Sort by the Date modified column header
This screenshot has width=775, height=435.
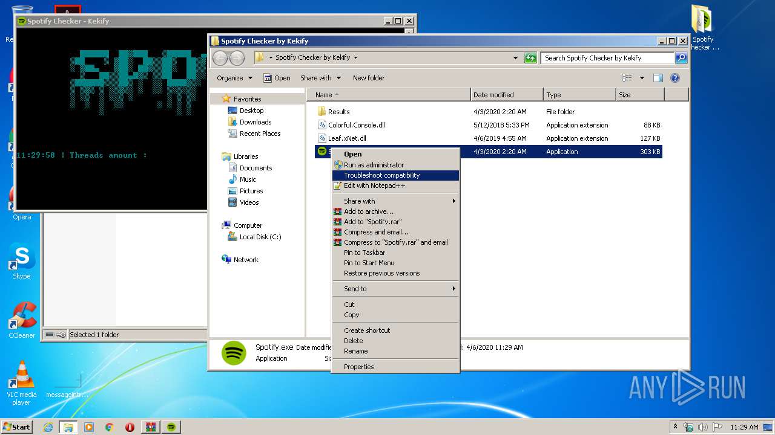(x=507, y=95)
